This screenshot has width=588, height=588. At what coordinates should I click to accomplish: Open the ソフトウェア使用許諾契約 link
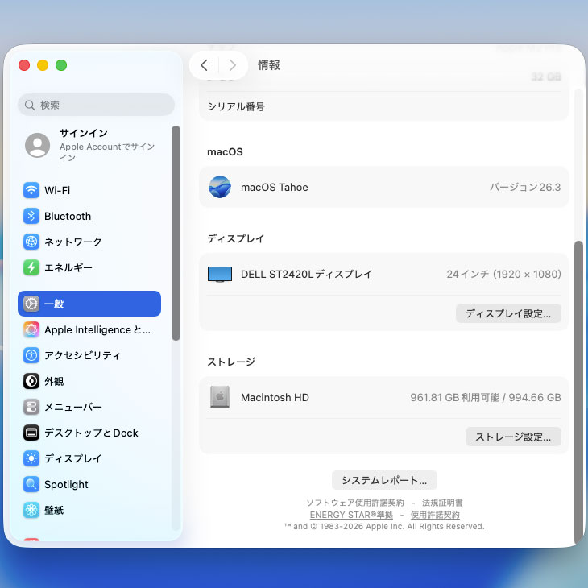click(x=355, y=503)
